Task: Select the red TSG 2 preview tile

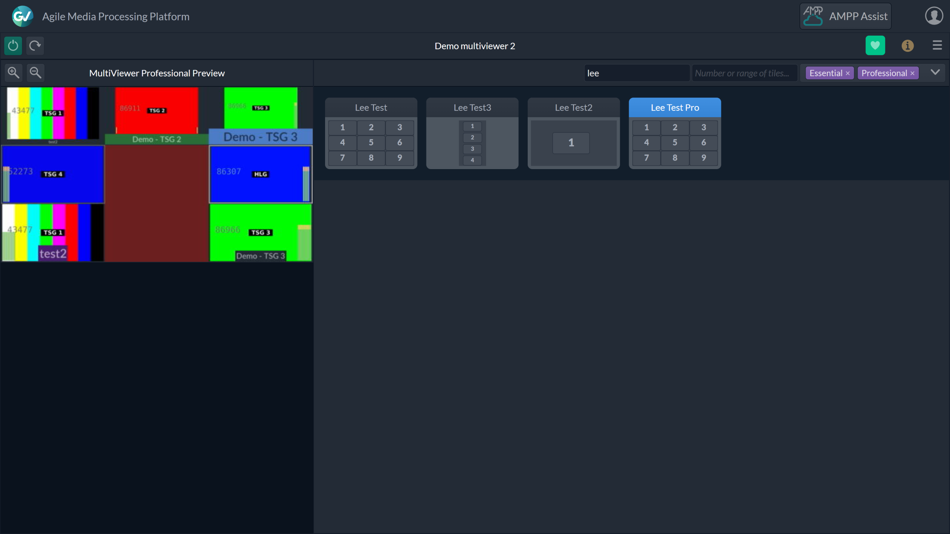Action: coord(157,111)
